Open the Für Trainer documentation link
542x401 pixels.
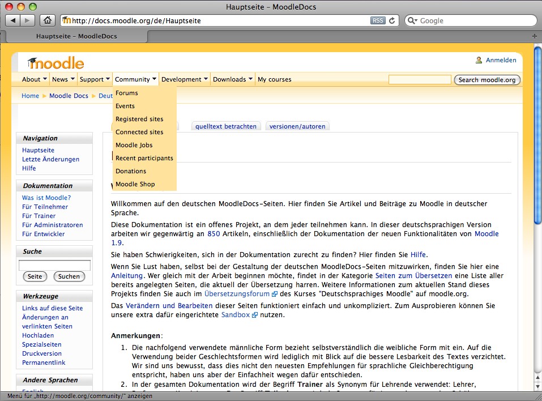pos(39,216)
